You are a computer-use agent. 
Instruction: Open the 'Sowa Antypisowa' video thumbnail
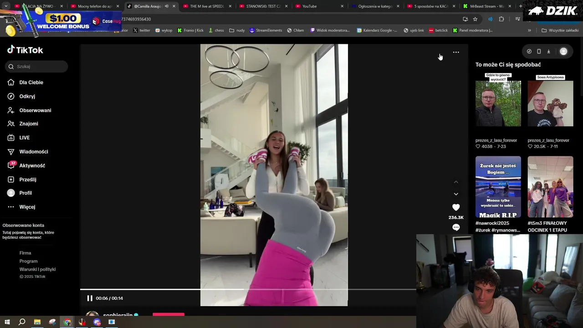(x=550, y=100)
